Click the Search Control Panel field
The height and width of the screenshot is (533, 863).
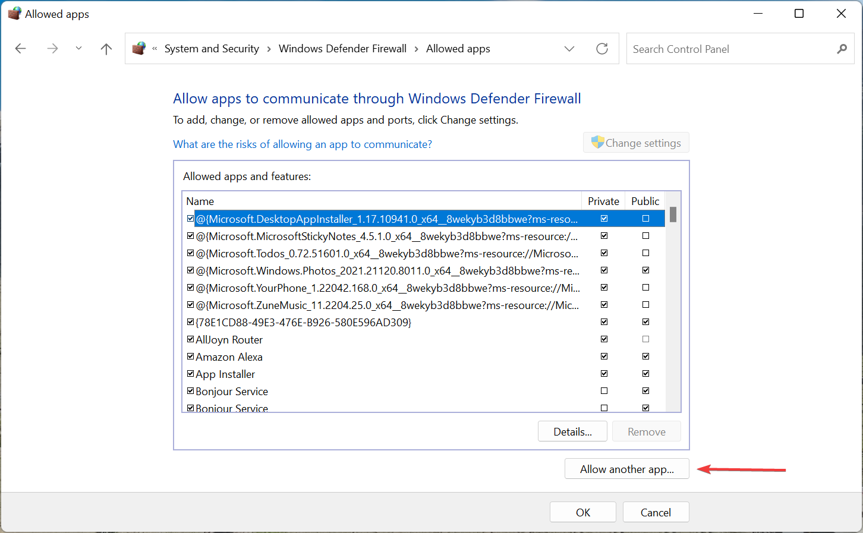(740, 49)
